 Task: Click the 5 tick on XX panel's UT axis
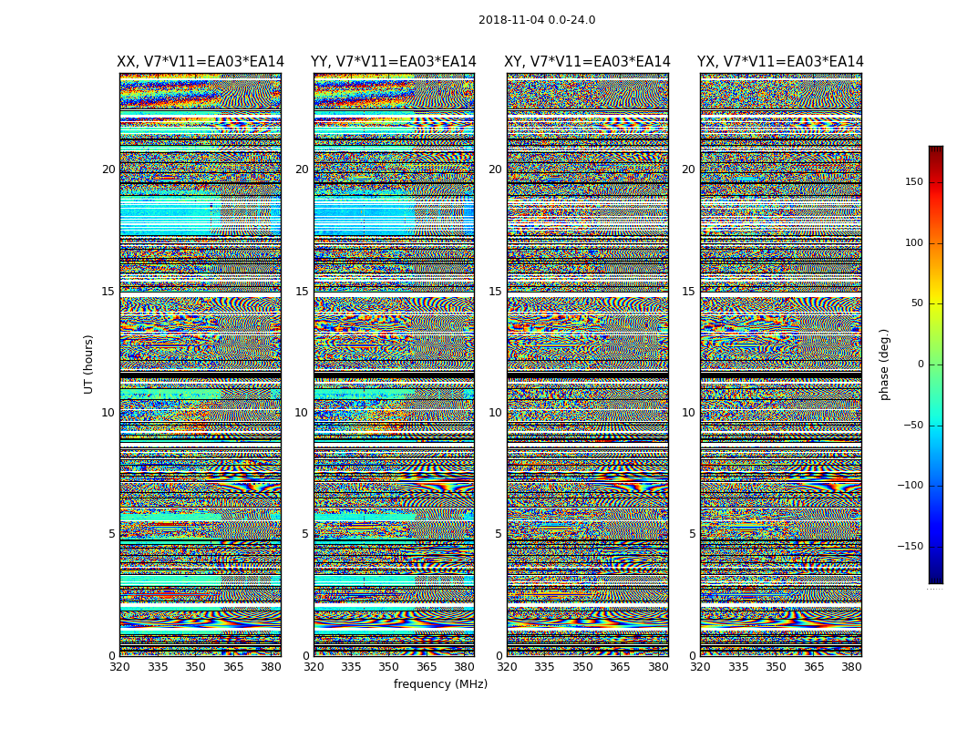pyautogui.click(x=112, y=534)
